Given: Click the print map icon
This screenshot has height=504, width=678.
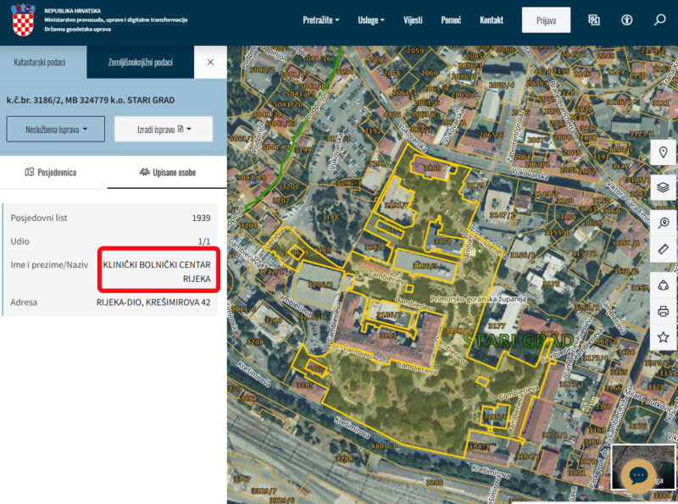Looking at the screenshot, I should pyautogui.click(x=663, y=311).
